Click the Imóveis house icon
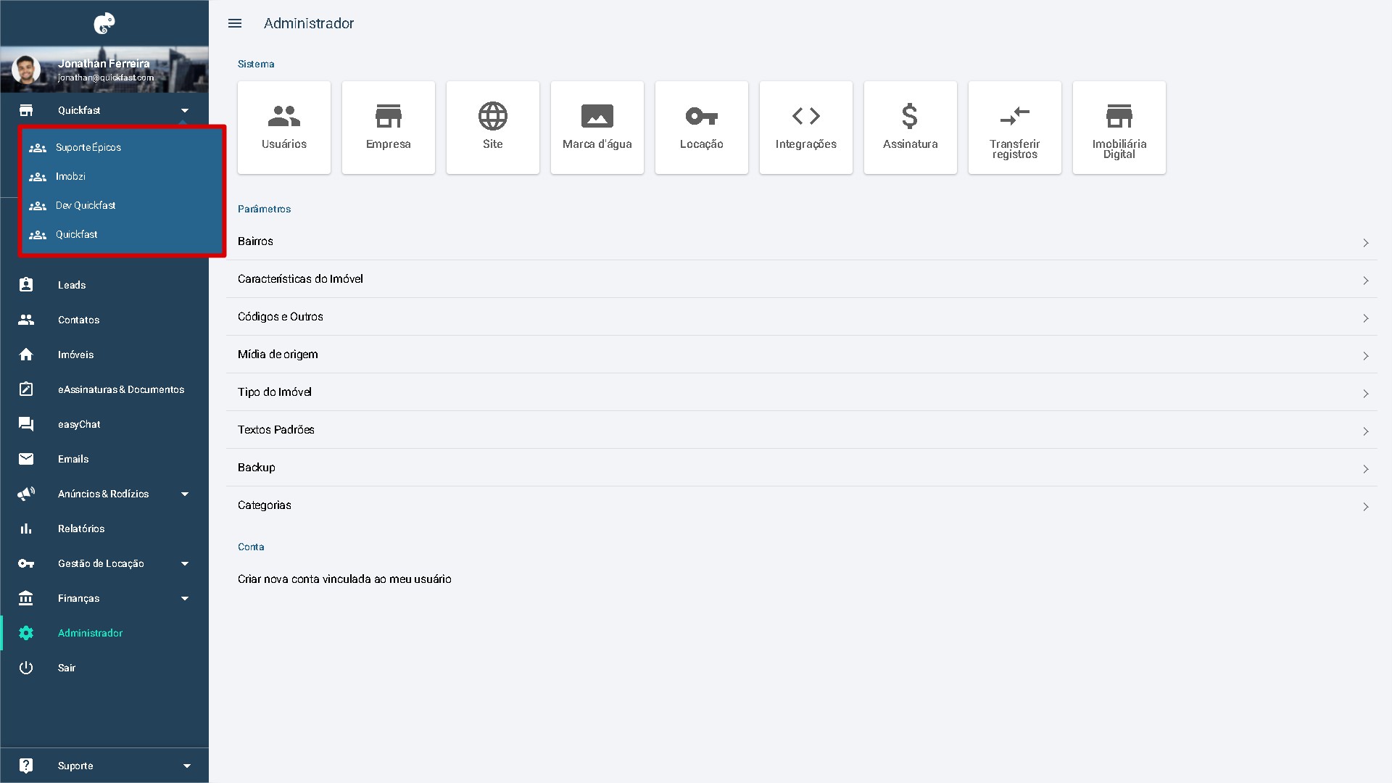This screenshot has height=783, width=1392. coord(26,355)
